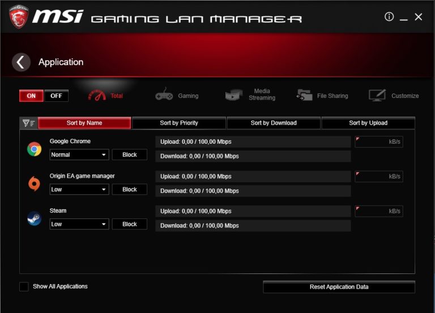
Task: Click Google Chrome download bandwidth bar
Action: (253, 156)
